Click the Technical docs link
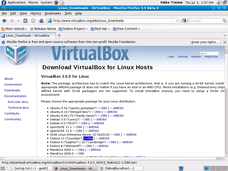 tap(18, 108)
